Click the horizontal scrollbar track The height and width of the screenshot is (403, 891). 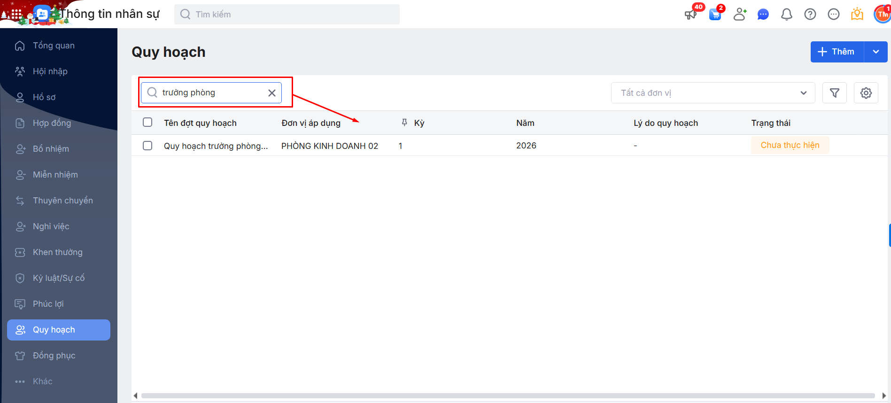pyautogui.click(x=508, y=395)
